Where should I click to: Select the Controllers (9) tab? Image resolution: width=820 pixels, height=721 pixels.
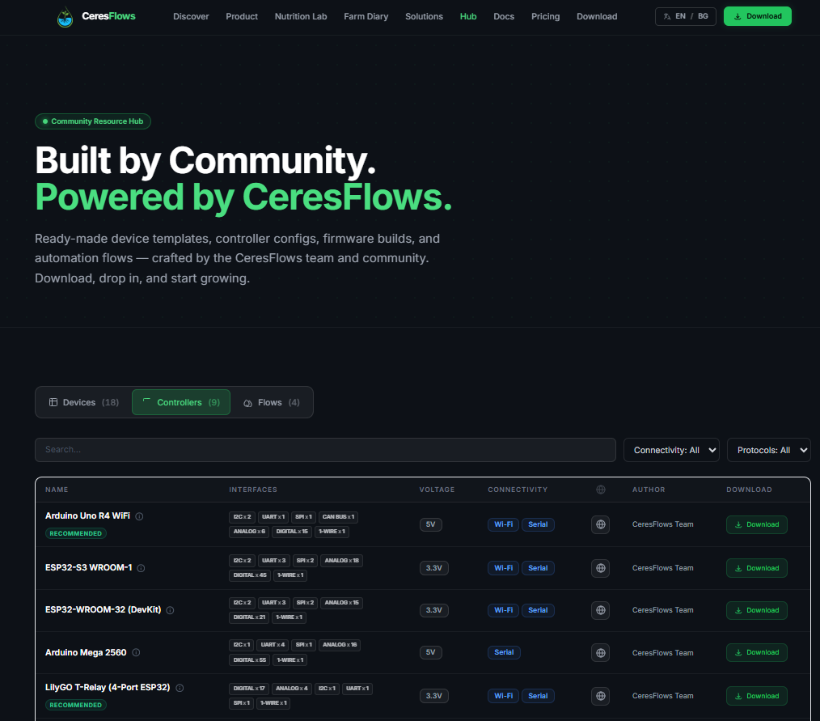(x=181, y=402)
